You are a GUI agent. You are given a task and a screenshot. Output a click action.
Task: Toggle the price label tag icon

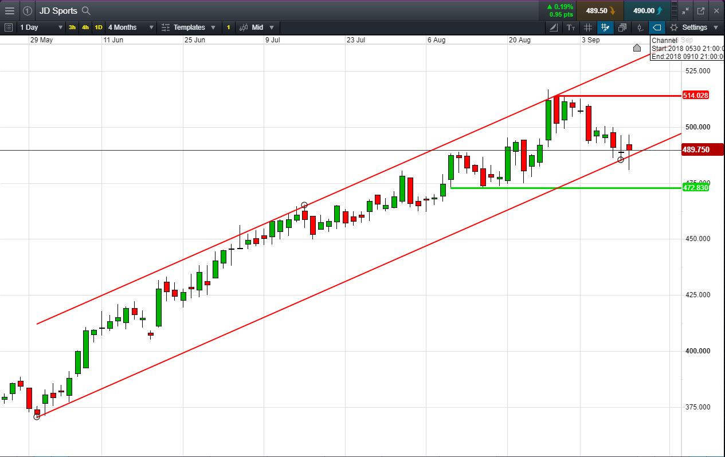[657, 27]
